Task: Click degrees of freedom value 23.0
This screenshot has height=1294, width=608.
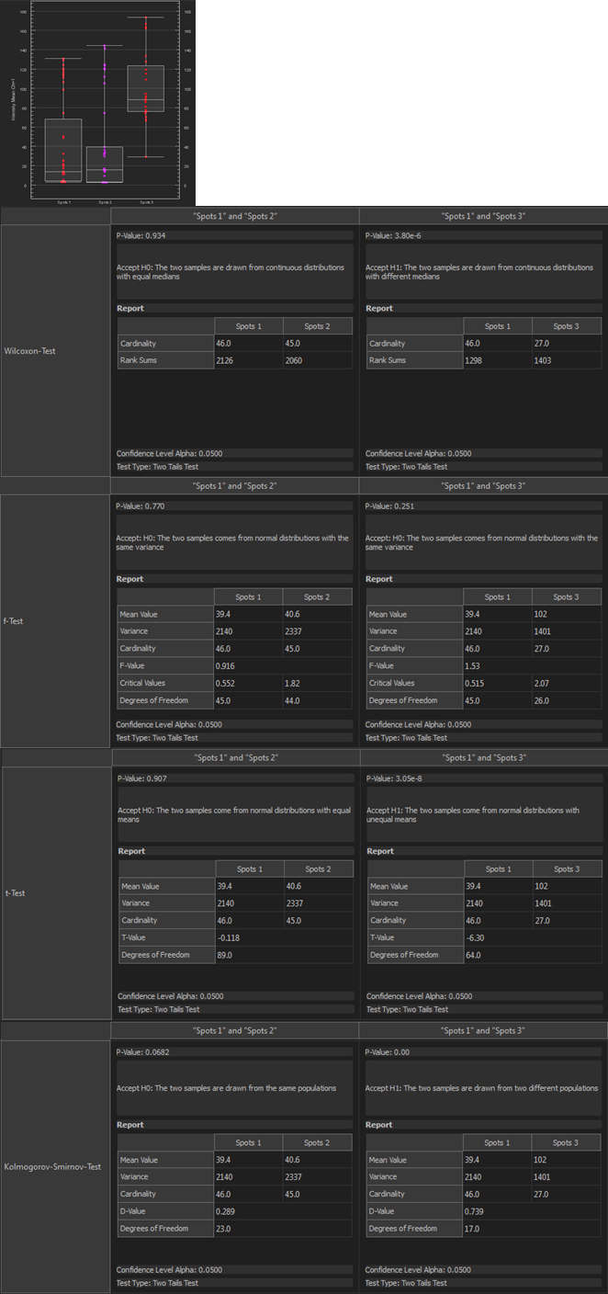Action: [x=282, y=1228]
